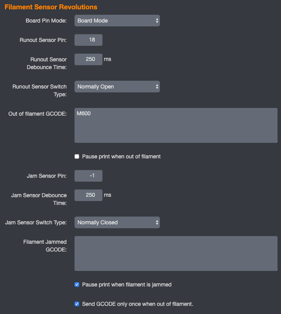Click the Normally Closed selector arrows
The width and height of the screenshot is (281, 314).
pyautogui.click(x=157, y=222)
